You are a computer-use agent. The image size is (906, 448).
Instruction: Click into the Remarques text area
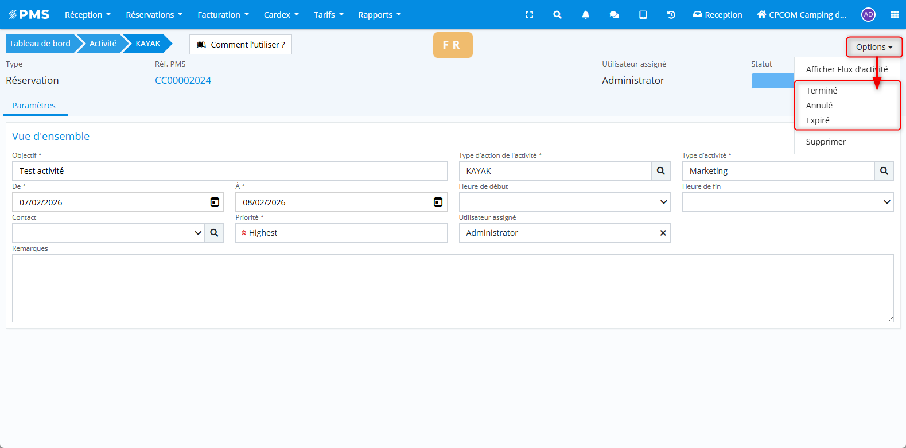point(452,288)
